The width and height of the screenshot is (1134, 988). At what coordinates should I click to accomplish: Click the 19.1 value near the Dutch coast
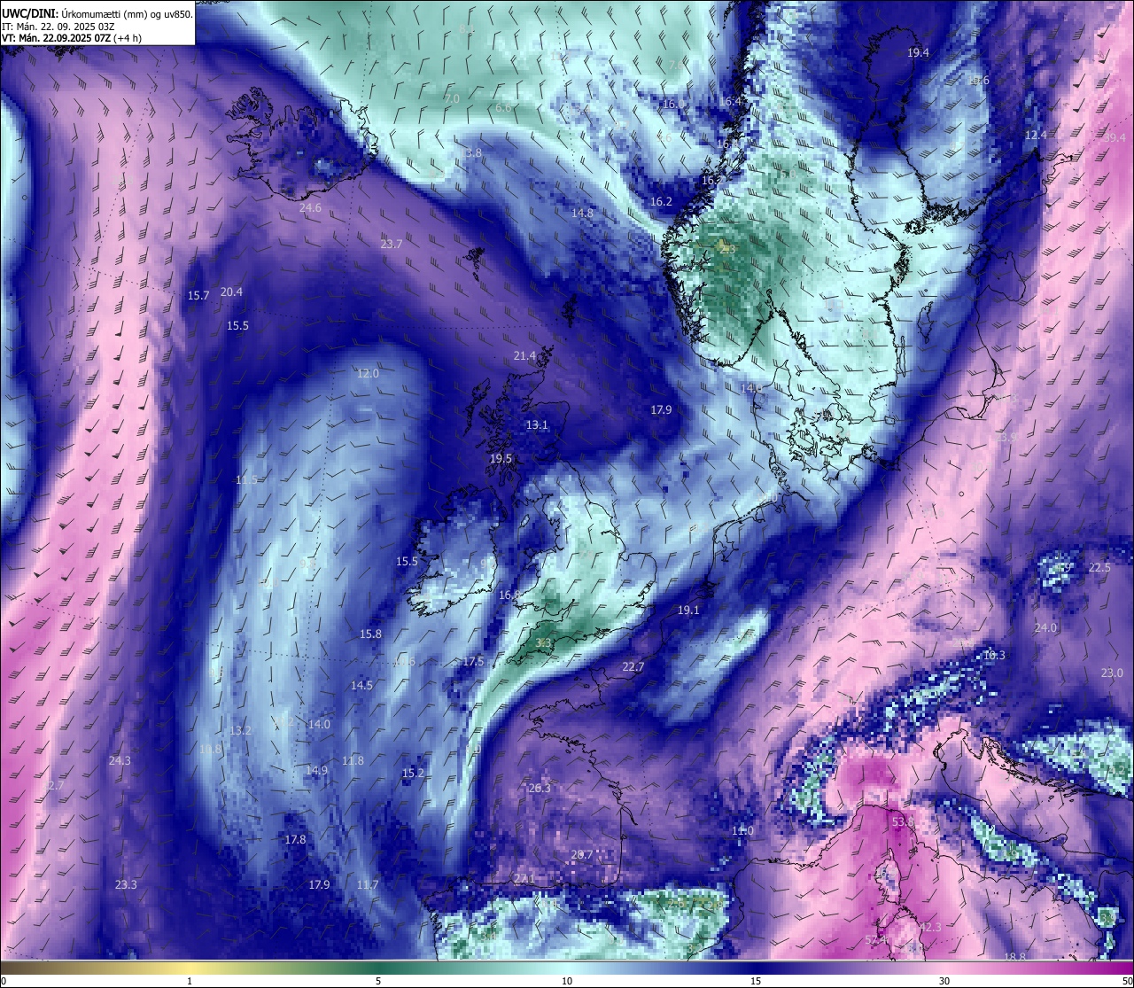[x=688, y=611]
